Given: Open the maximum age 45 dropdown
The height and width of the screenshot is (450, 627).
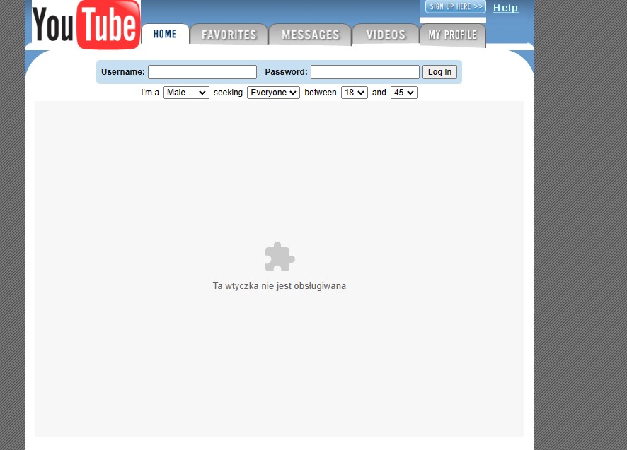Looking at the screenshot, I should tap(403, 93).
